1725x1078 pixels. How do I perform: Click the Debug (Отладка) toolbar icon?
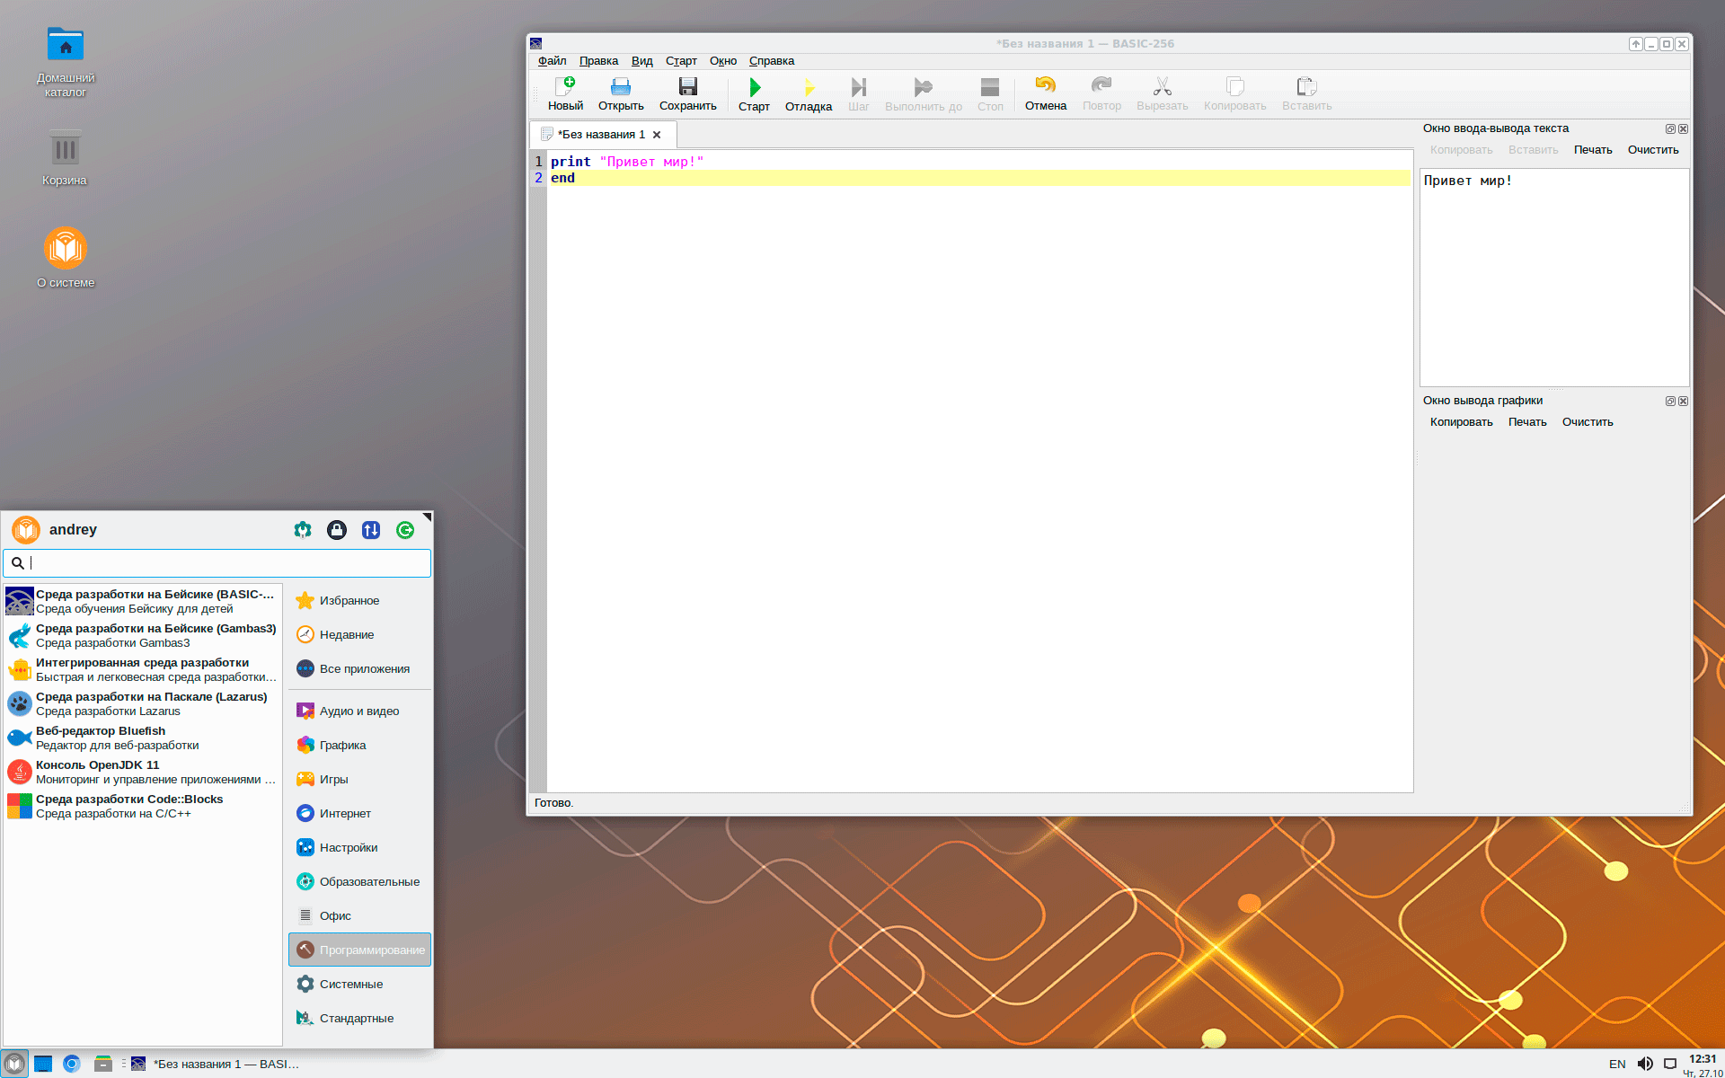coord(808,87)
